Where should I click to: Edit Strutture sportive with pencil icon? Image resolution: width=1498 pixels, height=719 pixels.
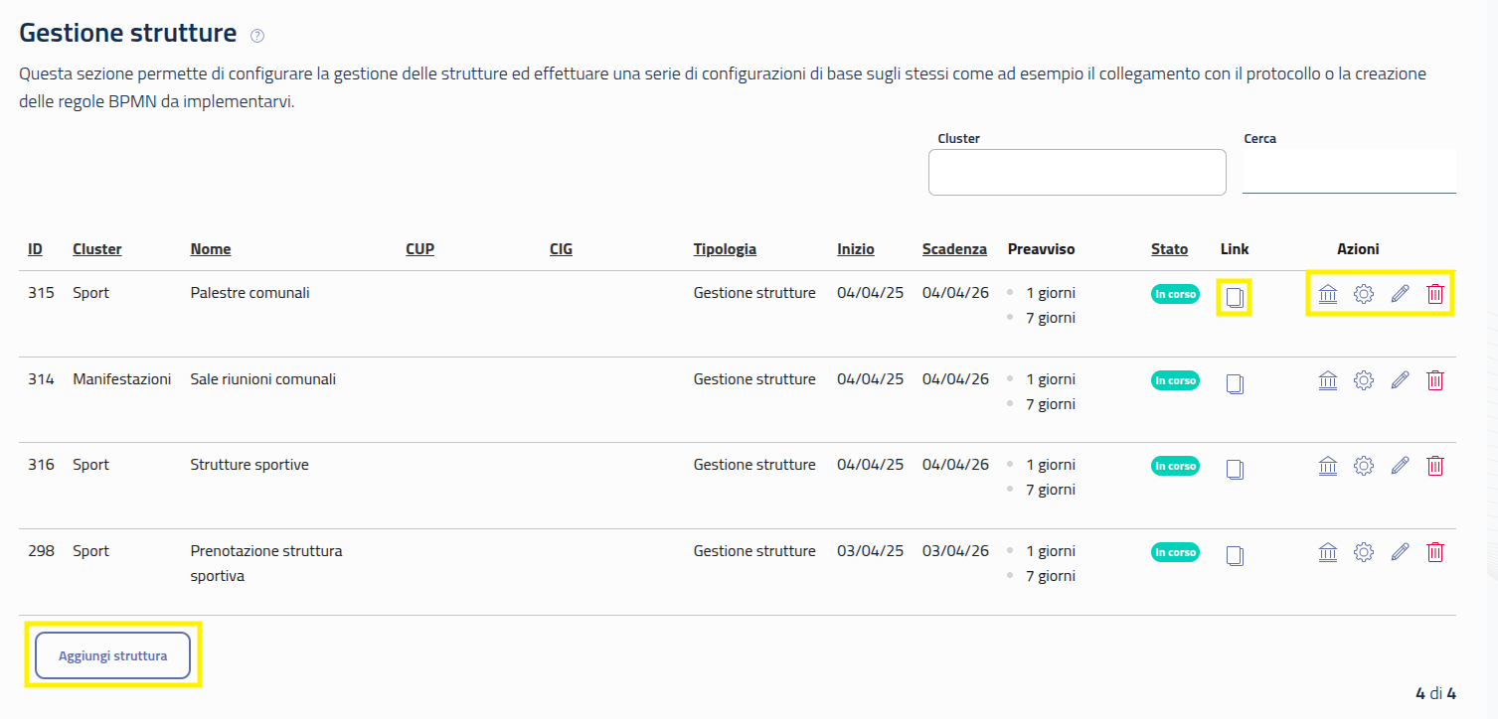(1400, 465)
